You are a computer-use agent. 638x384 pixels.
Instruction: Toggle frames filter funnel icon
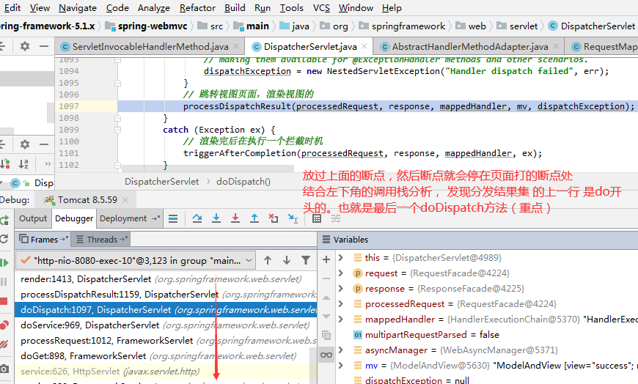[x=306, y=260]
